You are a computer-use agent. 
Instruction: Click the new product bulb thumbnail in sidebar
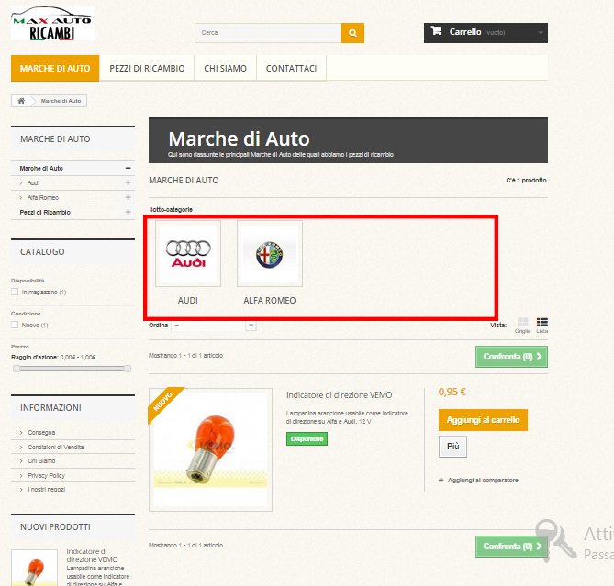click(x=35, y=568)
